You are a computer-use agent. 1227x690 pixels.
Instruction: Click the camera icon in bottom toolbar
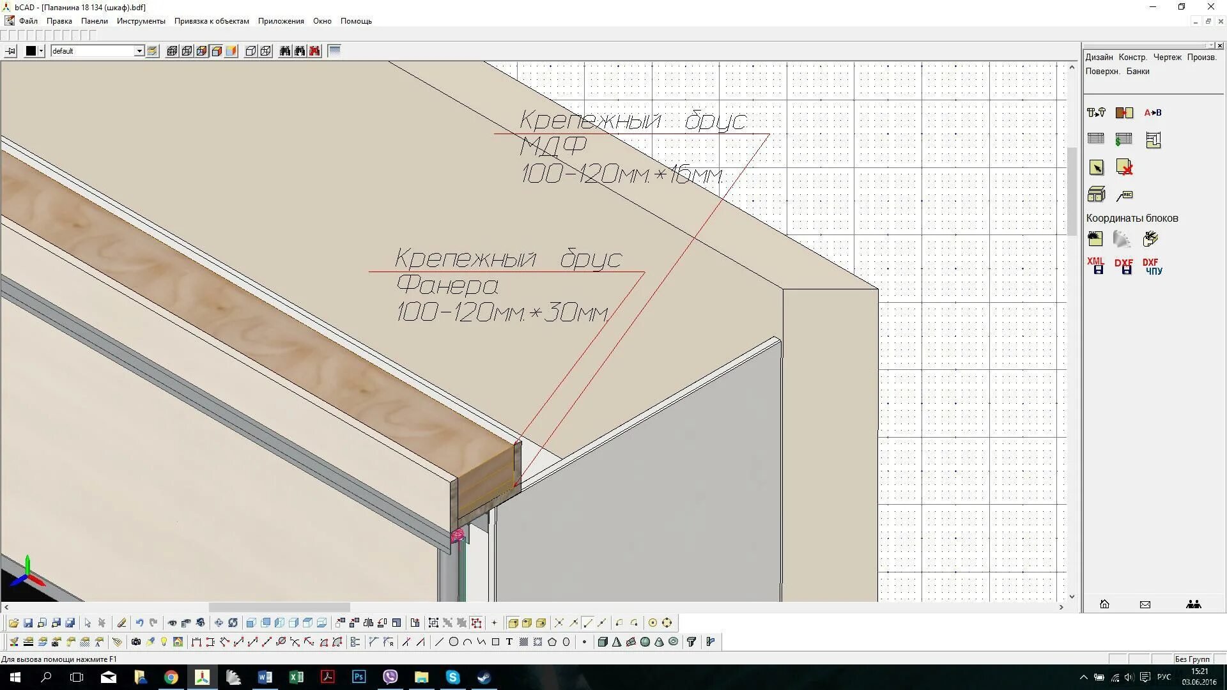(135, 641)
